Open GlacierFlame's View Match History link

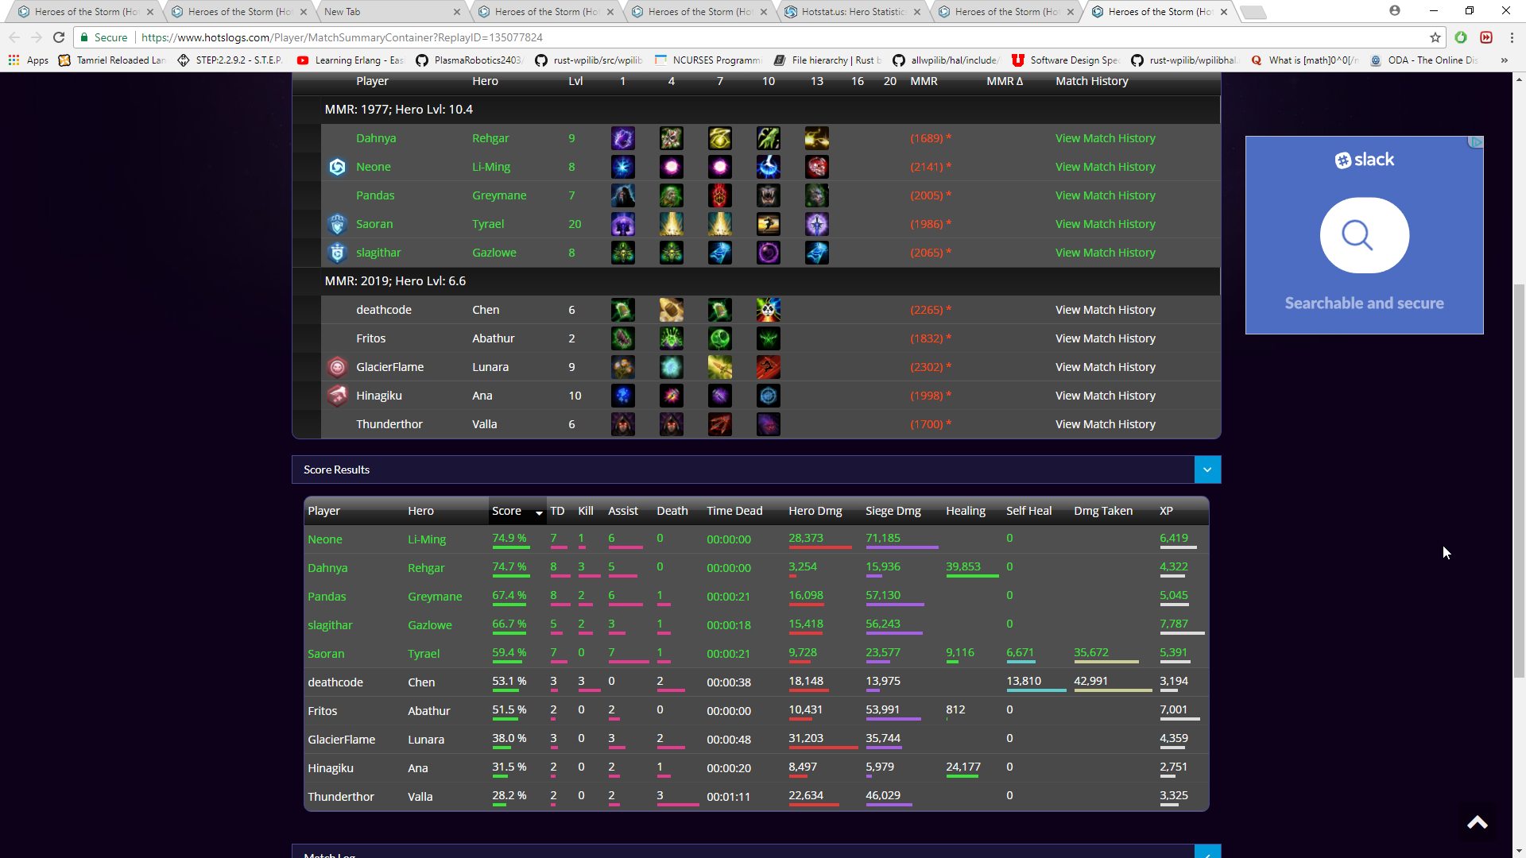pyautogui.click(x=1105, y=367)
